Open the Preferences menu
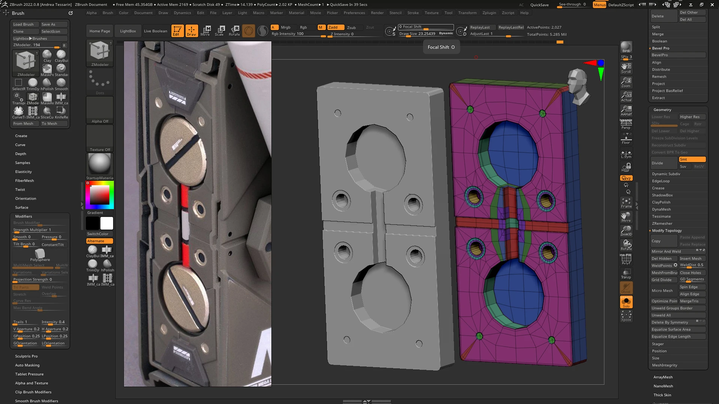 point(354,13)
